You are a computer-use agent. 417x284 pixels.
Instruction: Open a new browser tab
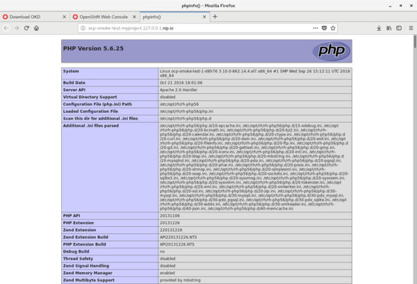coord(215,15)
